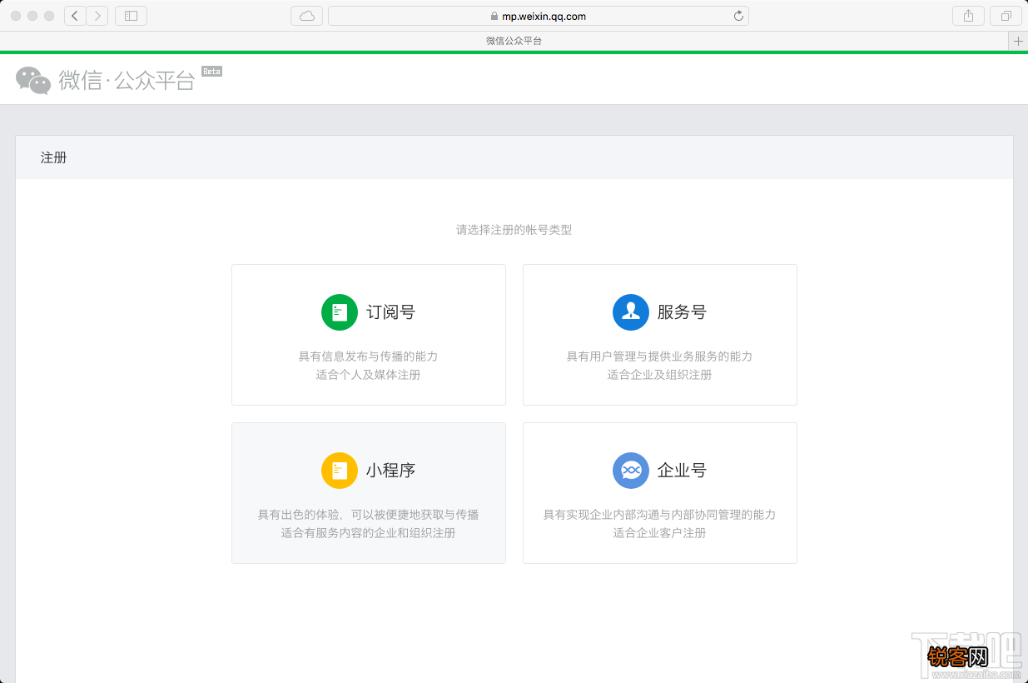This screenshot has height=683, width=1028.
Task: Click the 注册 heading
Action: 53,157
